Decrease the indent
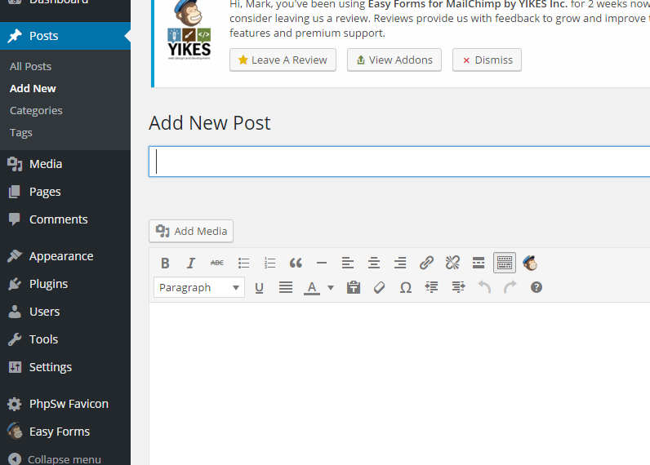This screenshot has width=650, height=465. click(431, 287)
